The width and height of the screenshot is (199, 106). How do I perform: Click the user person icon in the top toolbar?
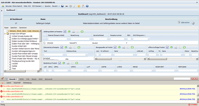83,6
